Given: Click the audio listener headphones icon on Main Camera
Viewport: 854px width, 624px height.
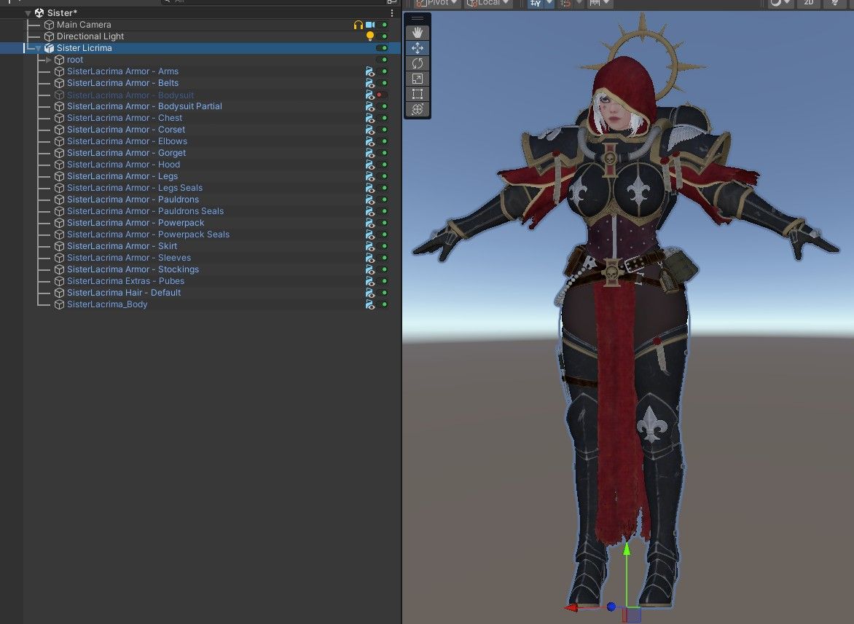Looking at the screenshot, I should (358, 25).
